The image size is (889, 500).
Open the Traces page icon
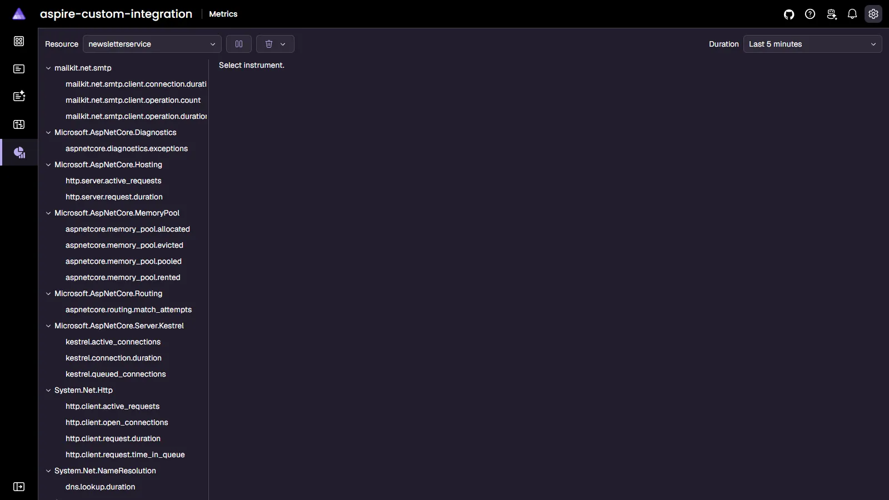19,124
